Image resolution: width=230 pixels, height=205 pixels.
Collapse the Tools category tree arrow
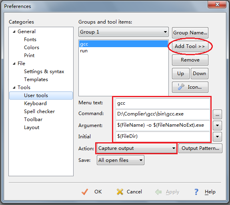point(14,88)
